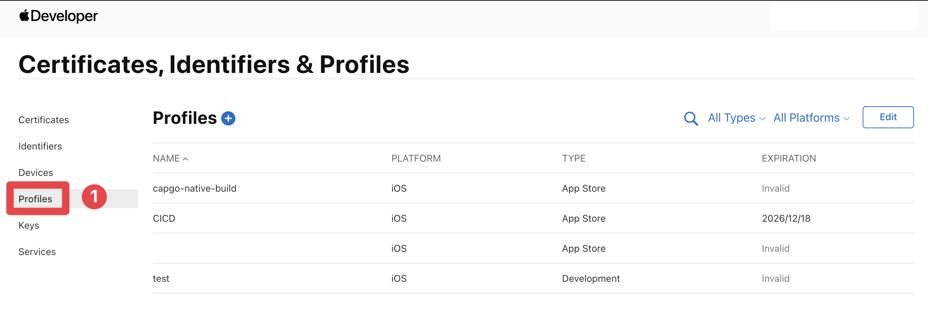Click the search icon near All Types filter

tap(691, 118)
